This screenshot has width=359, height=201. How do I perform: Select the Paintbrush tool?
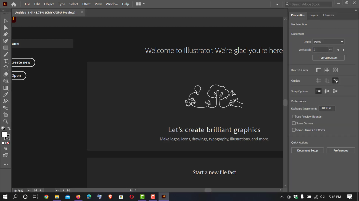tap(6, 54)
